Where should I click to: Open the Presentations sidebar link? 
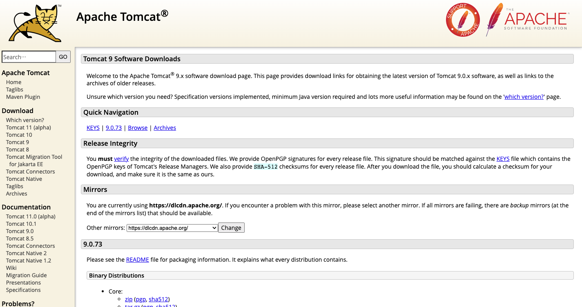pyautogui.click(x=24, y=283)
